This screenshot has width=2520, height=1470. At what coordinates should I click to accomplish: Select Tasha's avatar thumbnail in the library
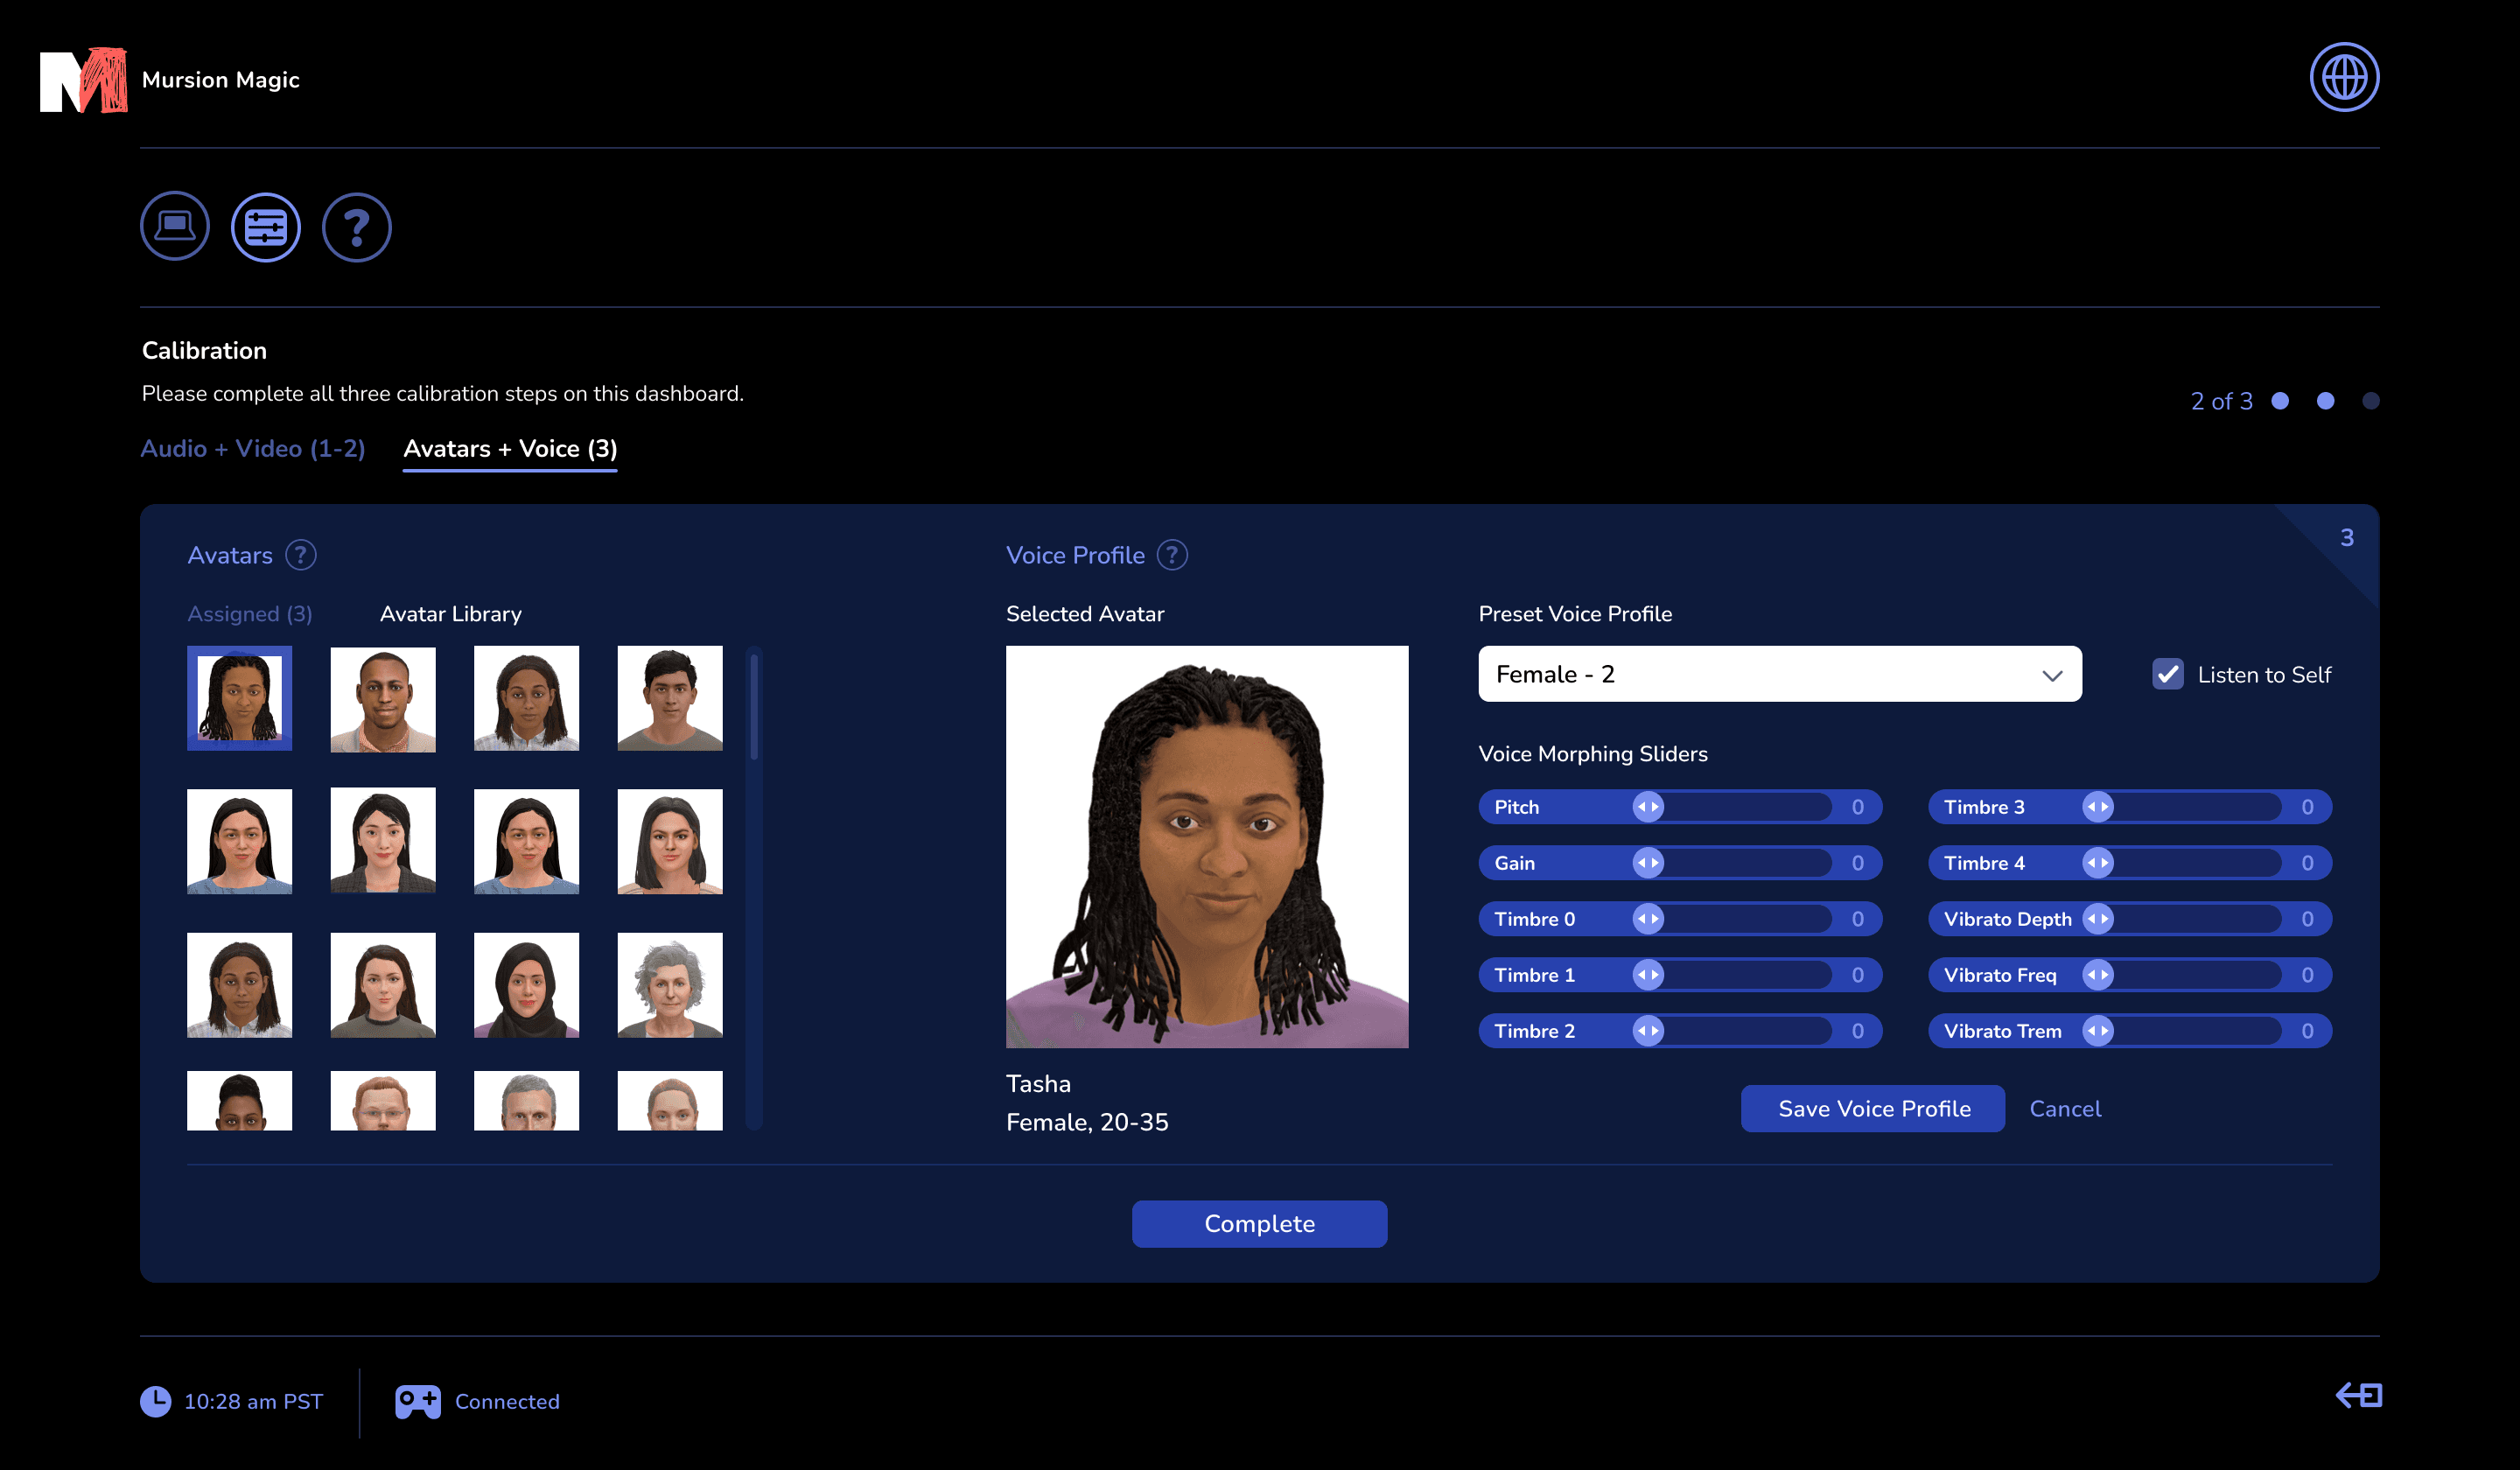pyautogui.click(x=239, y=698)
